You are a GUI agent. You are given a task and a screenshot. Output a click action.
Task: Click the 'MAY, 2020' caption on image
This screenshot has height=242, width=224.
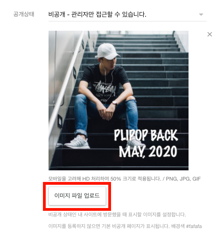coord(148,152)
